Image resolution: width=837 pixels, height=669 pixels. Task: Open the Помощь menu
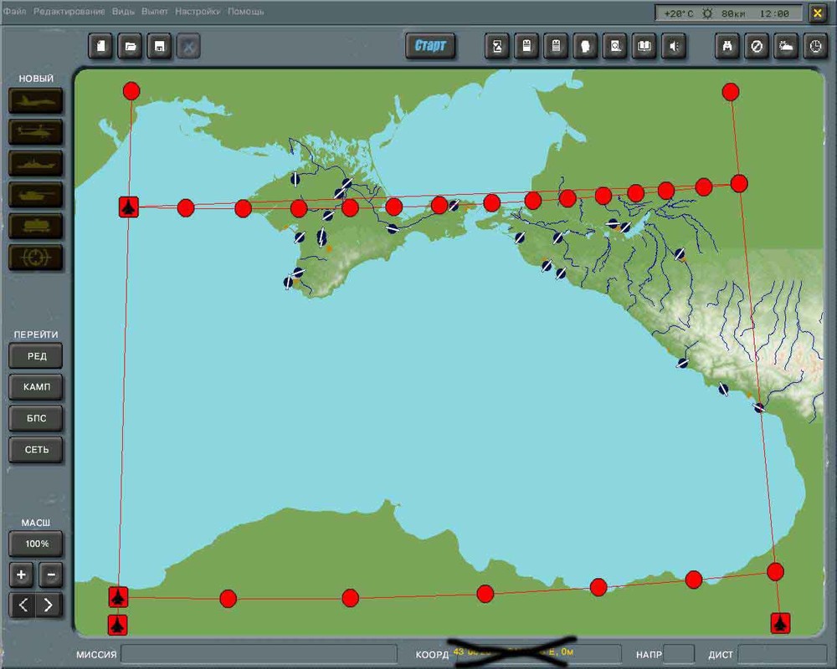pyautogui.click(x=245, y=11)
